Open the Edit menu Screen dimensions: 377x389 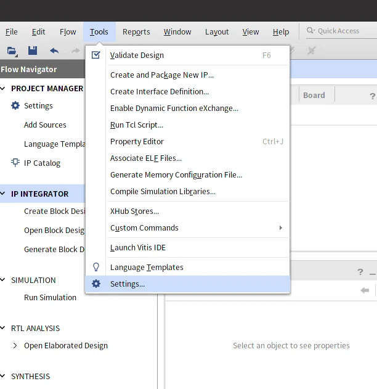click(38, 32)
